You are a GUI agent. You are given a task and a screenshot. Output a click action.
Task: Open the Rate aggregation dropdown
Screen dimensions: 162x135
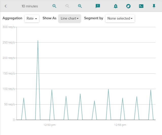tap(32, 19)
